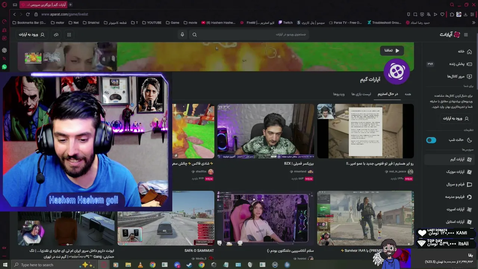Open YOUTUBE bookmark folder
The height and width of the screenshot is (269, 478).
click(x=152, y=23)
